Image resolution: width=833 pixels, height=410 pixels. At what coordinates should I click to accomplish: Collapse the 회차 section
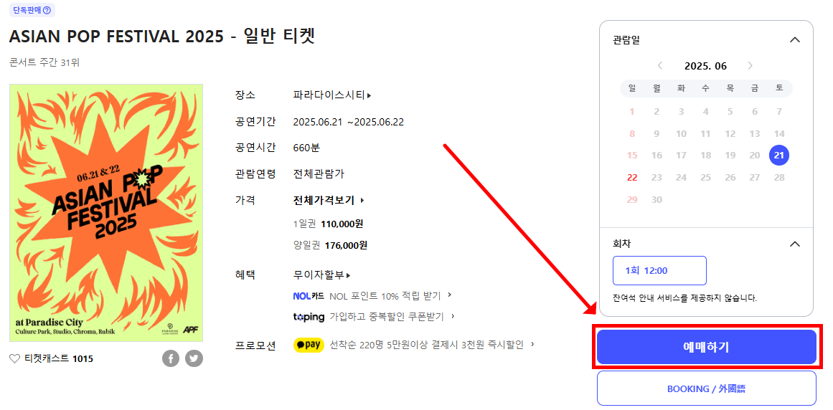[795, 244]
